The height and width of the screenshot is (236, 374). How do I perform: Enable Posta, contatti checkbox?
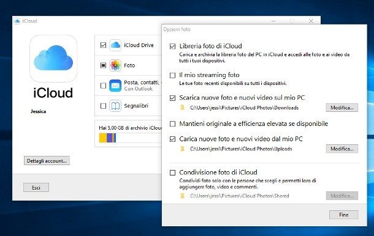tap(103, 86)
